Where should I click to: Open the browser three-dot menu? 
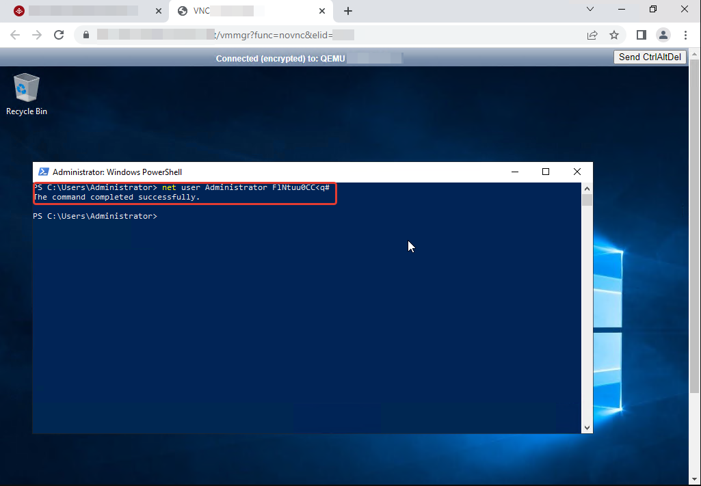coord(685,34)
